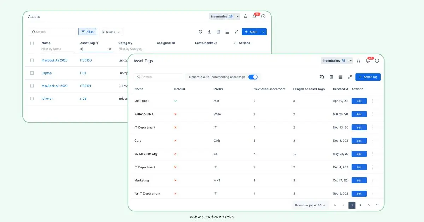Check the Macbook Air 2020 row checkbox
This screenshot has height=222, width=424.
click(32, 60)
